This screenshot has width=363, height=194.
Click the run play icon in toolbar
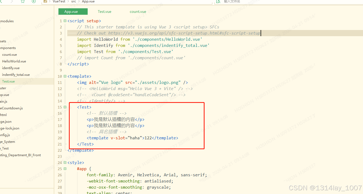(34, 1)
